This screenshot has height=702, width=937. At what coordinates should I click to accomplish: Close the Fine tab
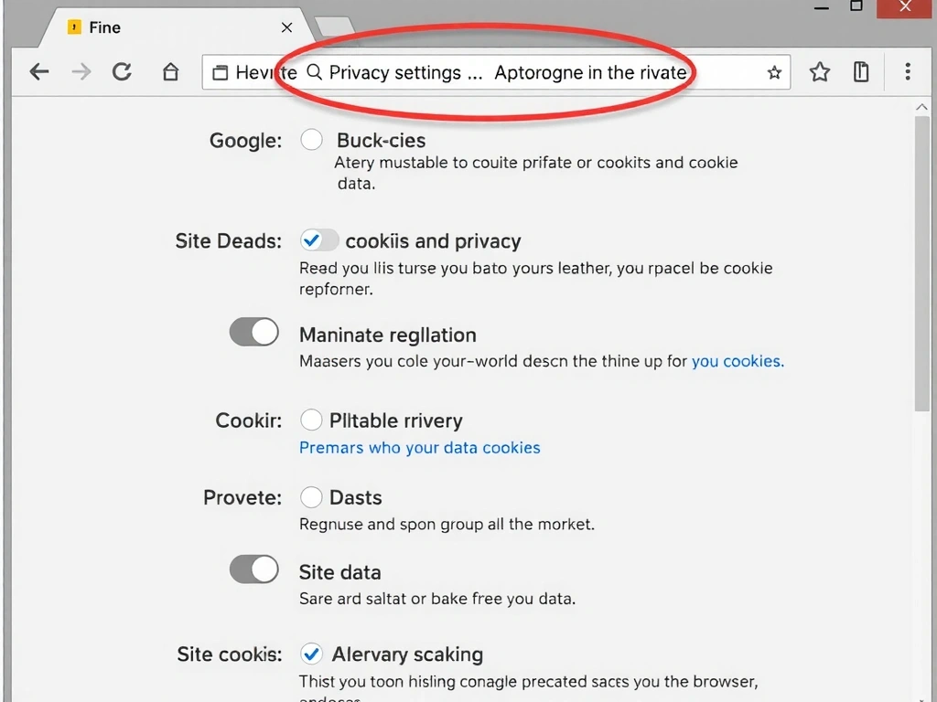[x=287, y=27]
